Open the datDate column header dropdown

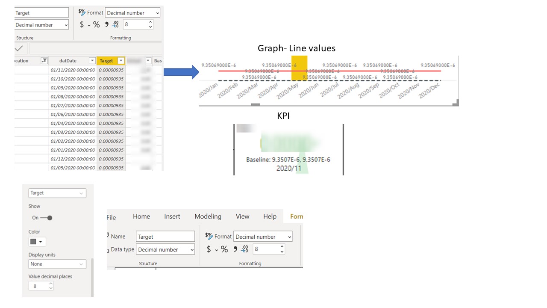tap(92, 61)
